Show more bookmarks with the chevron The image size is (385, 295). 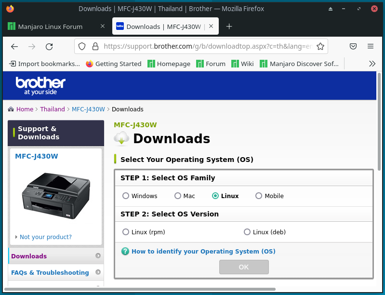pos(372,64)
